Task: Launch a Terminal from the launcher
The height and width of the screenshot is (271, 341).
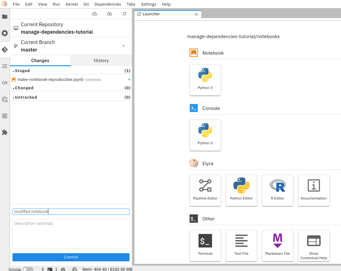Action: coord(205,246)
